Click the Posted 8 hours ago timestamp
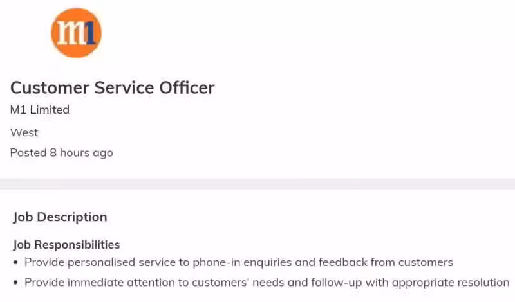 point(61,153)
